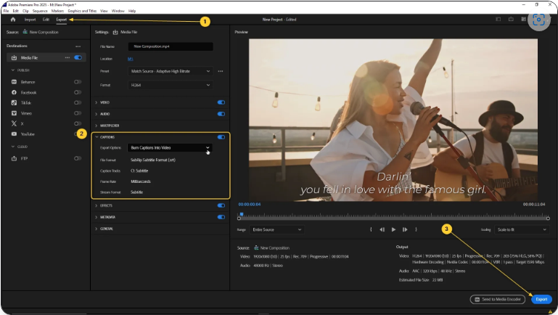Viewport: 558px width, 315px height.
Task: Collapse the Captions section
Action: [97, 137]
